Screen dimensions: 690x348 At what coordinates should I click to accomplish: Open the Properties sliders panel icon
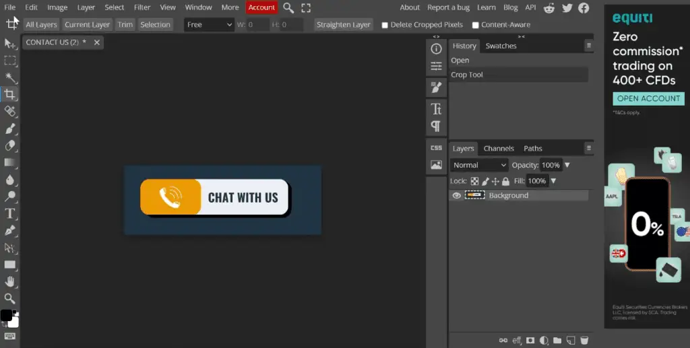pos(436,67)
